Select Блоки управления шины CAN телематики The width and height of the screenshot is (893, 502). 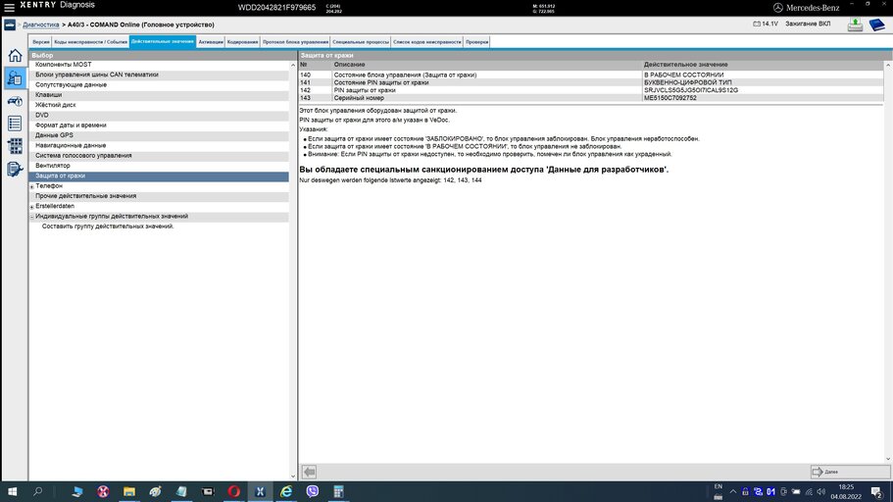[x=159, y=75]
